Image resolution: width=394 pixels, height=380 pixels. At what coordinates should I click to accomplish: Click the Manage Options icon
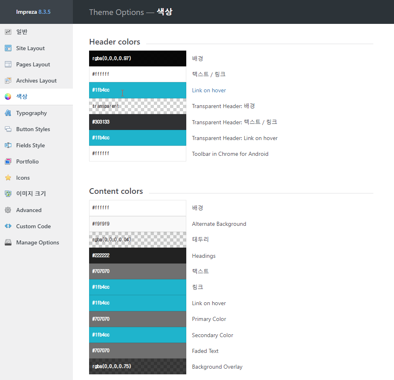point(8,242)
